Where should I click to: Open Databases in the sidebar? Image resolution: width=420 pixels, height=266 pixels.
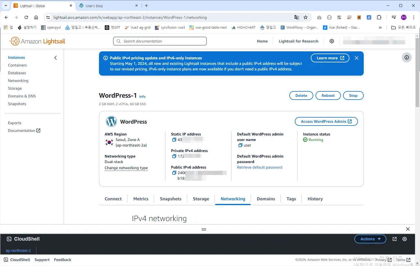pos(17,73)
